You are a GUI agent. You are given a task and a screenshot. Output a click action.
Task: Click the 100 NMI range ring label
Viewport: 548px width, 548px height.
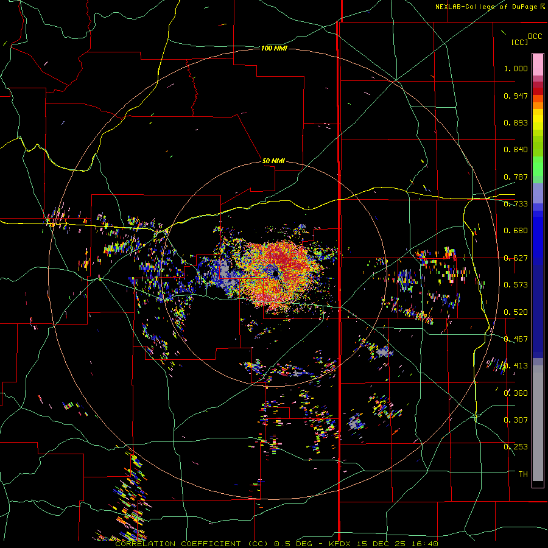(x=274, y=48)
